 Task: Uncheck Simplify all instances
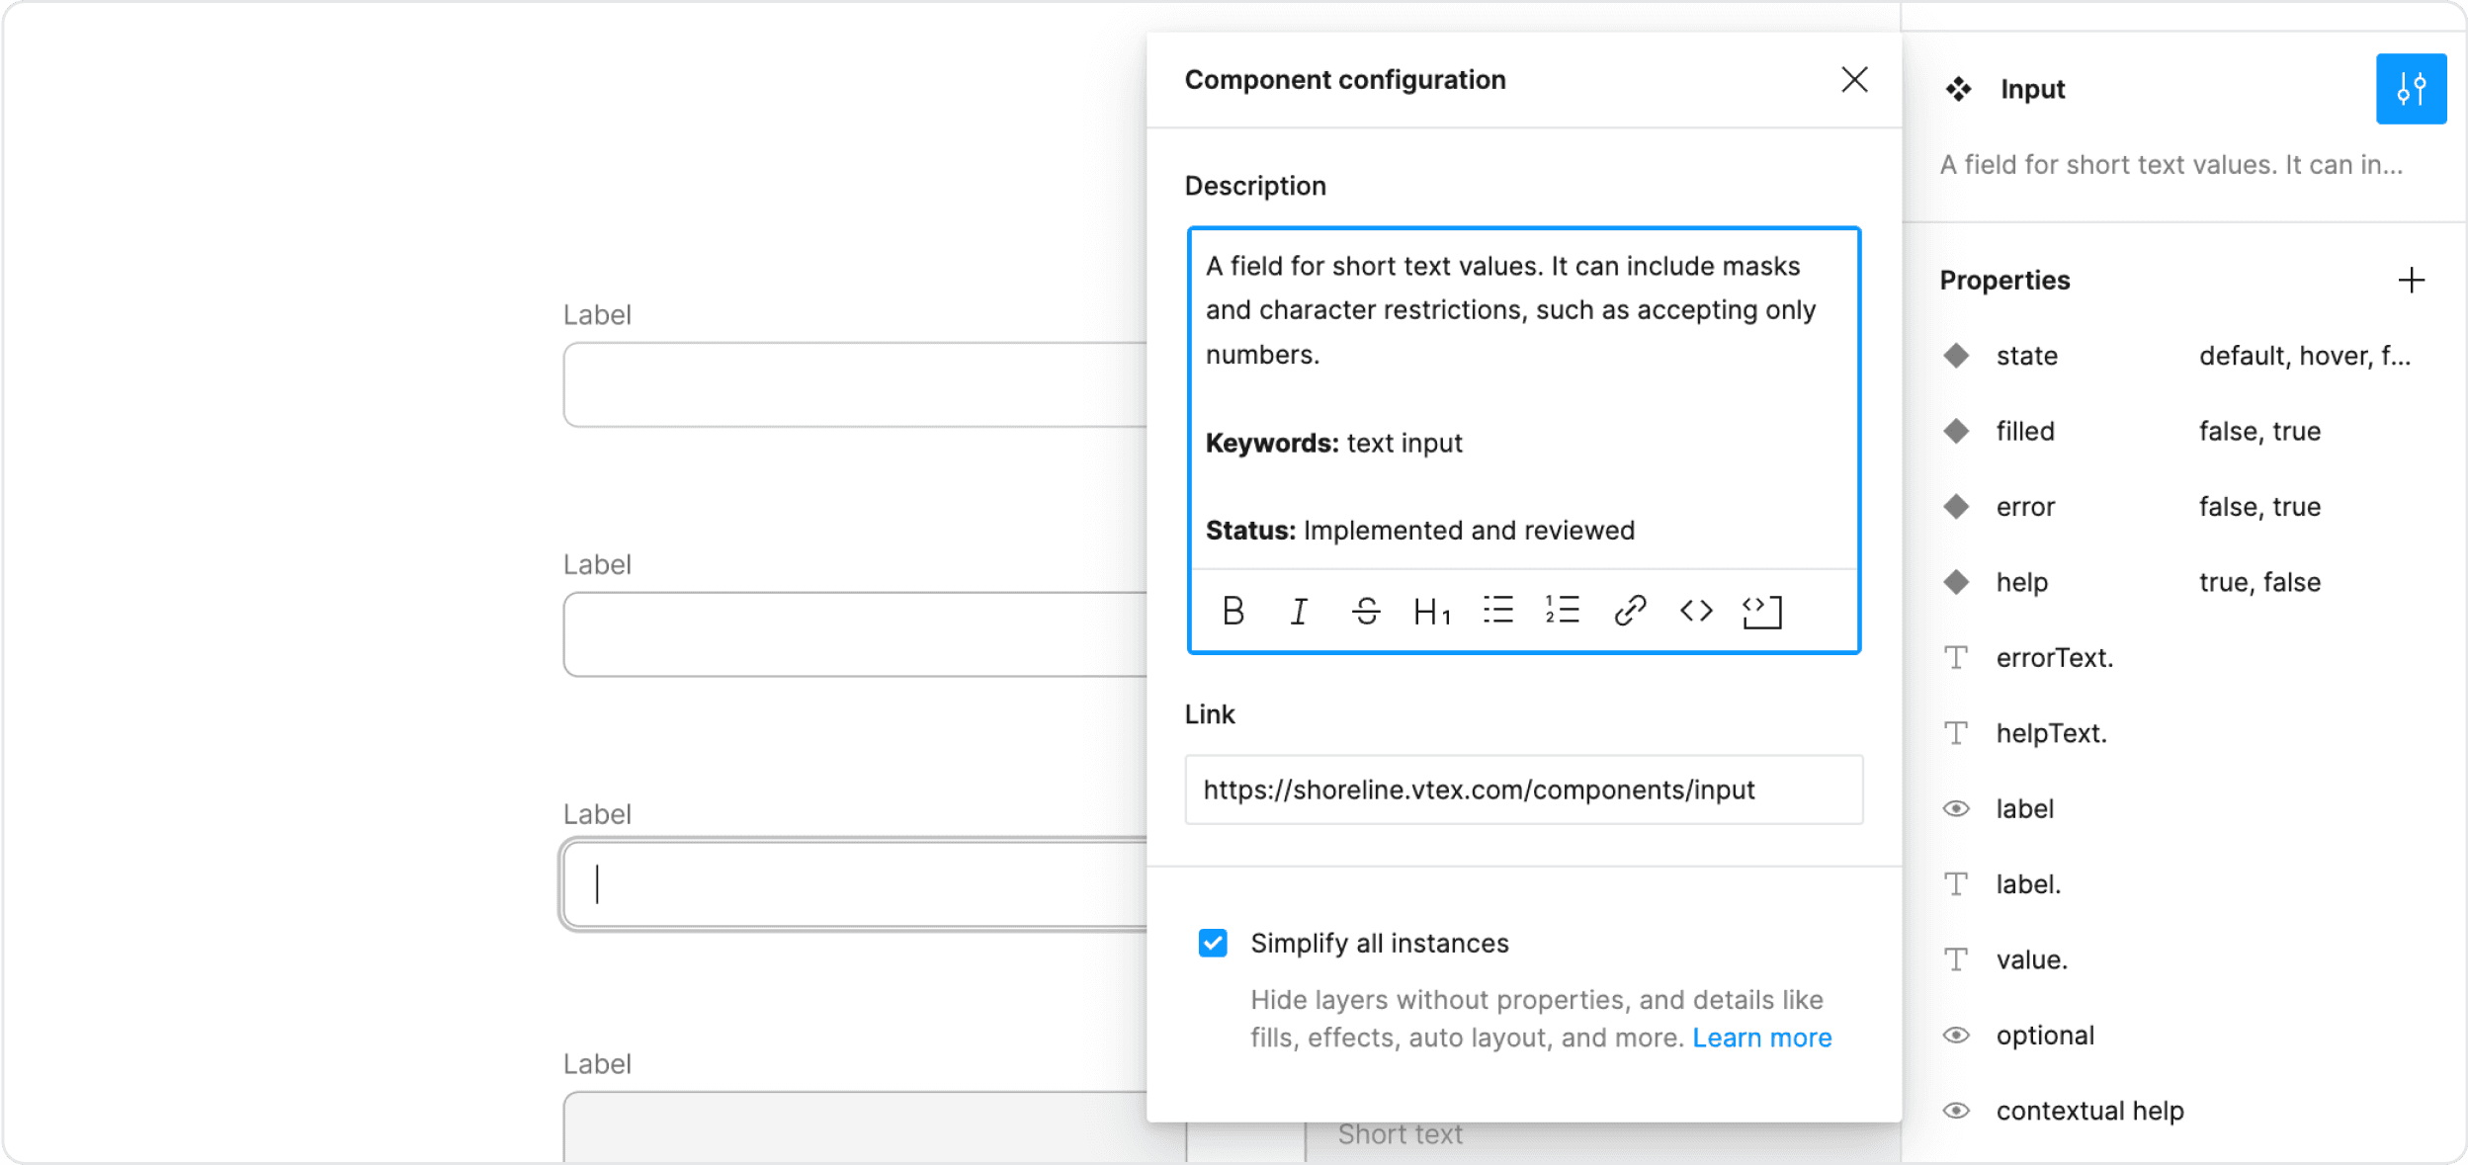(x=1214, y=944)
